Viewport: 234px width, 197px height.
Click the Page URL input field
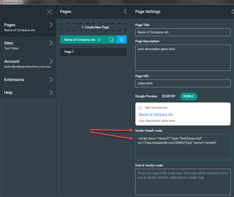coord(183,83)
